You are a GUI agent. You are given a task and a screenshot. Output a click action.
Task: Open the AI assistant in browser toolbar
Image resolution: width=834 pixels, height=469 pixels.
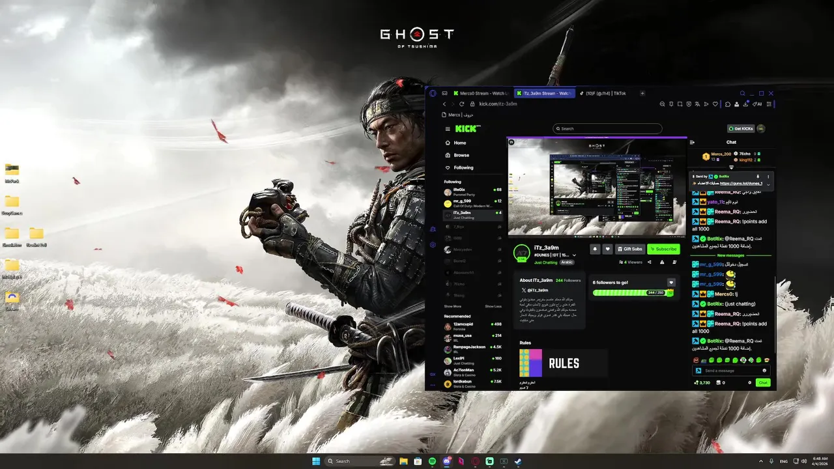coord(756,104)
